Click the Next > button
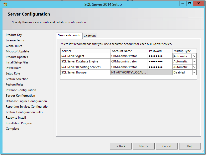This screenshot has height=155, width=206. (144, 146)
